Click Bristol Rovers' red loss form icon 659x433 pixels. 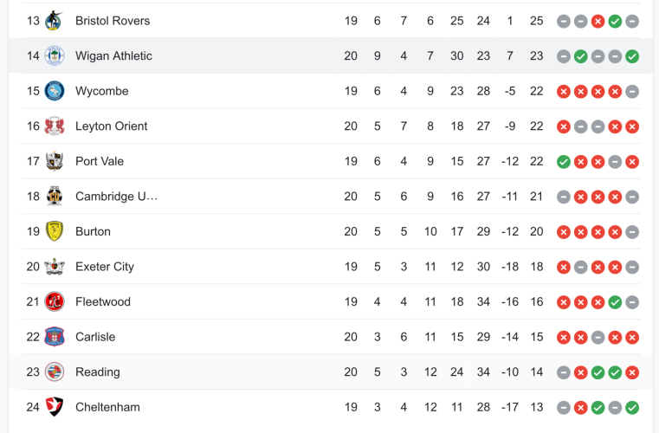(x=598, y=21)
